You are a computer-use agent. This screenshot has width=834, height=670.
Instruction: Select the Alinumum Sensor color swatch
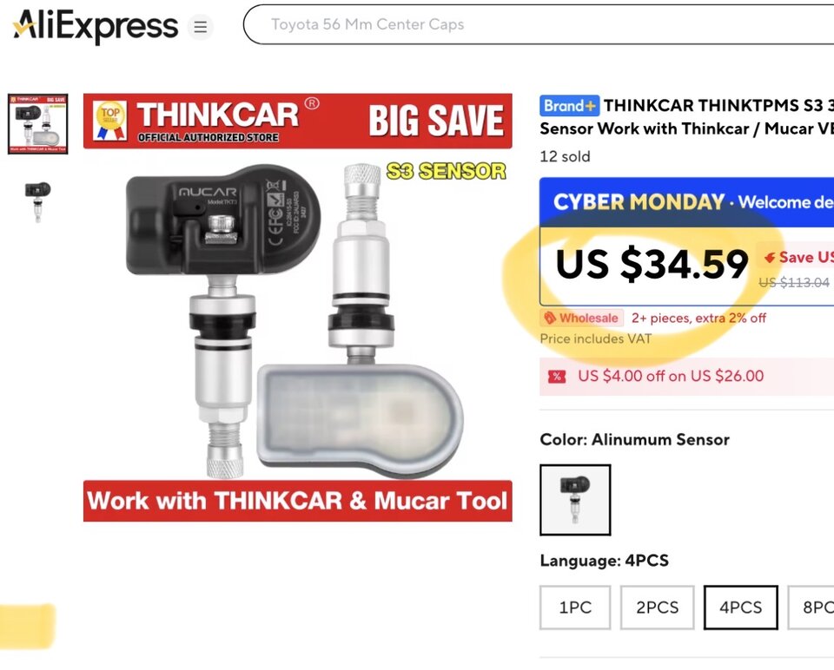point(575,499)
